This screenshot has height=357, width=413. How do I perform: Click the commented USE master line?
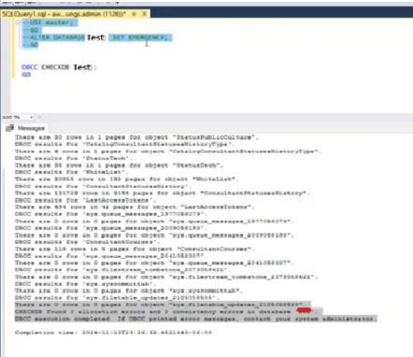50,22
